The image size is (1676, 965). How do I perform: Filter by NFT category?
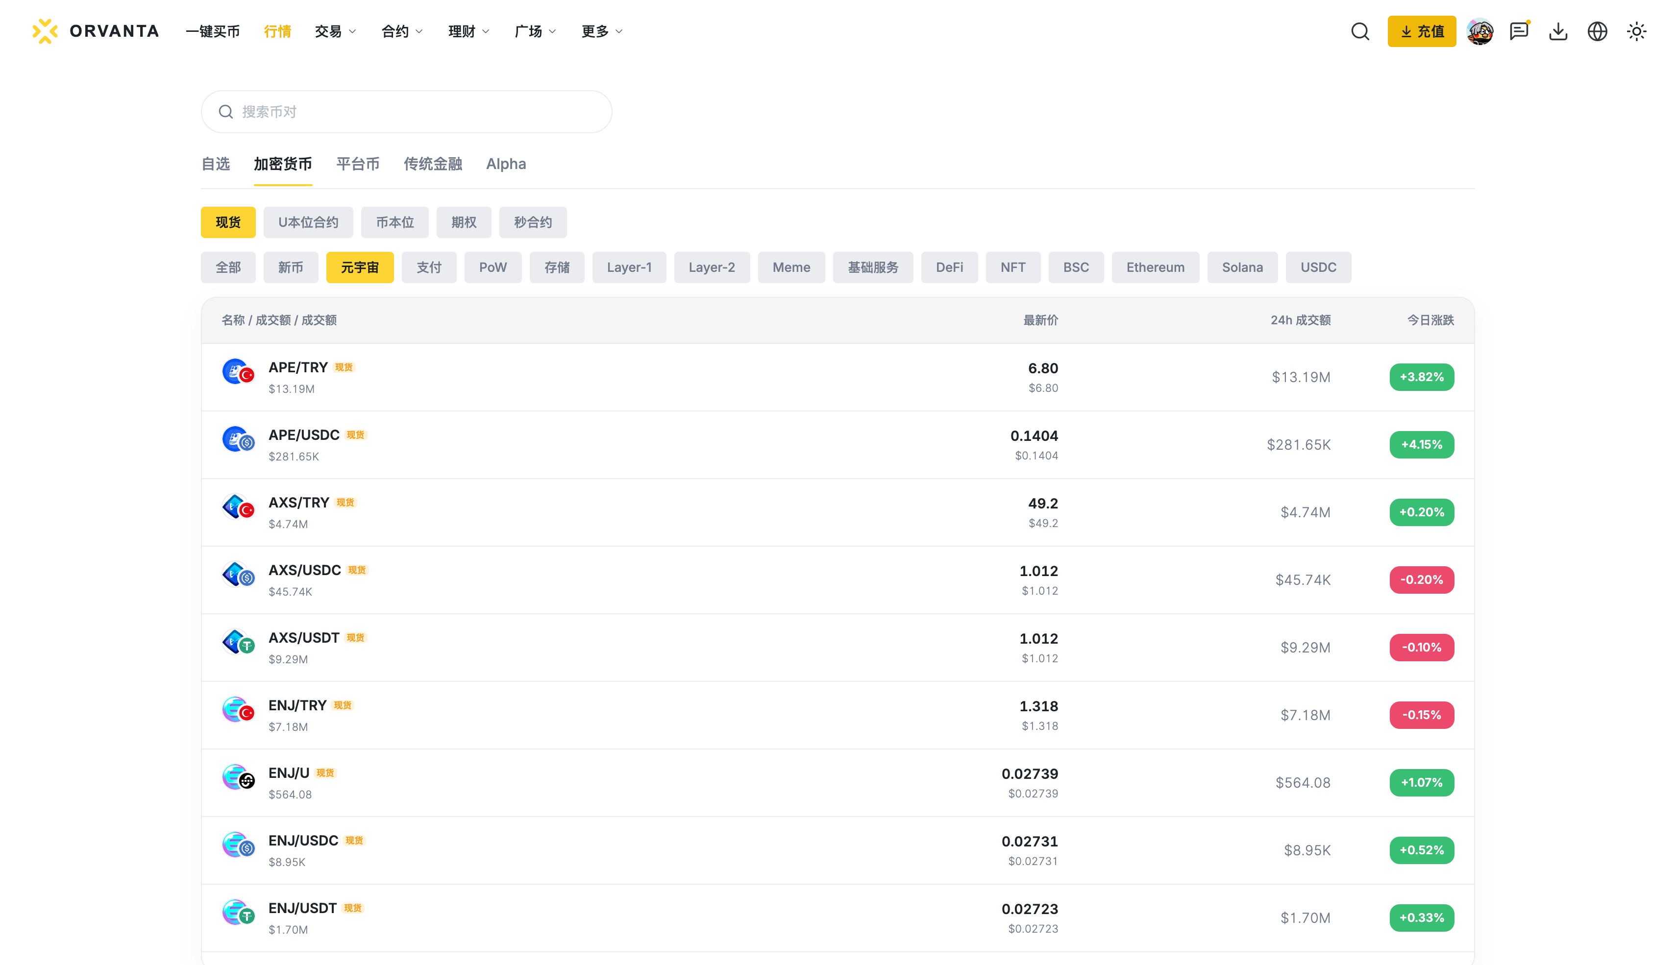click(1013, 267)
